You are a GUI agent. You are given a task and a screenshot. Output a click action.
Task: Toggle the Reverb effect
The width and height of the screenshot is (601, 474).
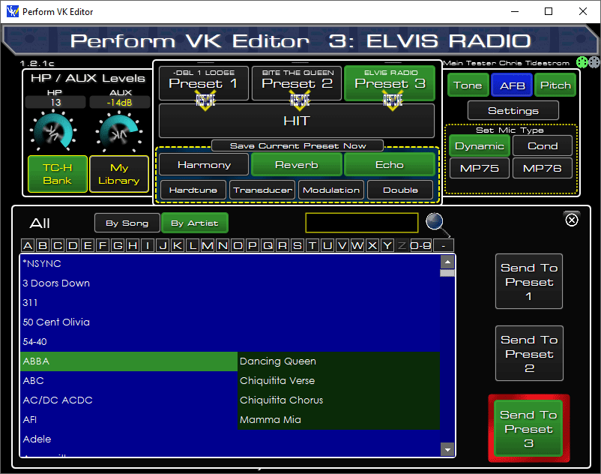(296, 165)
